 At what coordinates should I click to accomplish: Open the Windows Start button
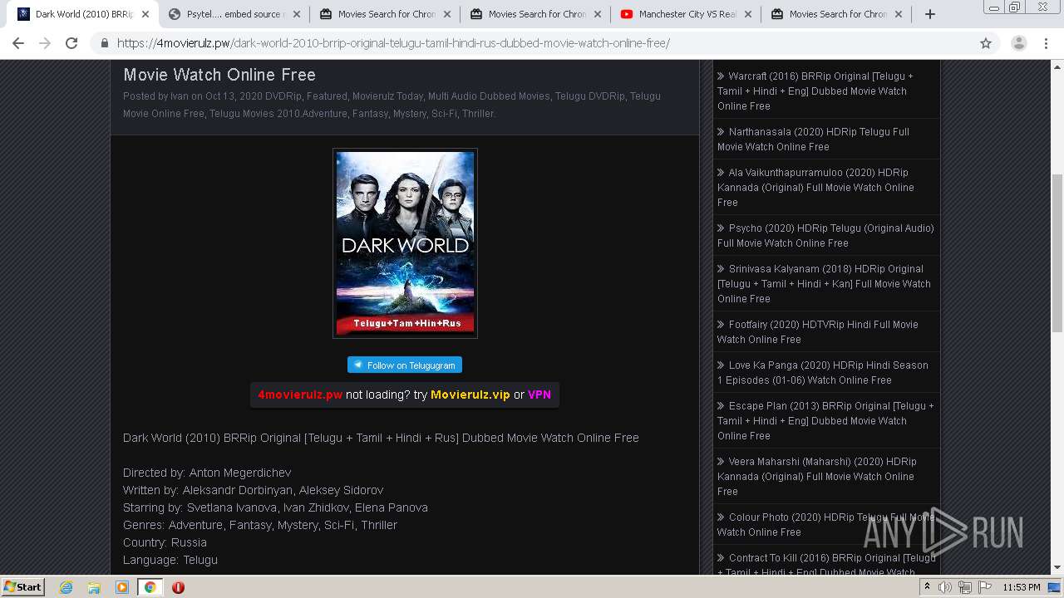pos(22,586)
